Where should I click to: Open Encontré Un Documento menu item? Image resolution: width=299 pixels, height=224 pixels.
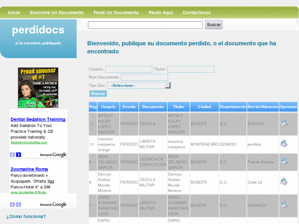pos(57,13)
